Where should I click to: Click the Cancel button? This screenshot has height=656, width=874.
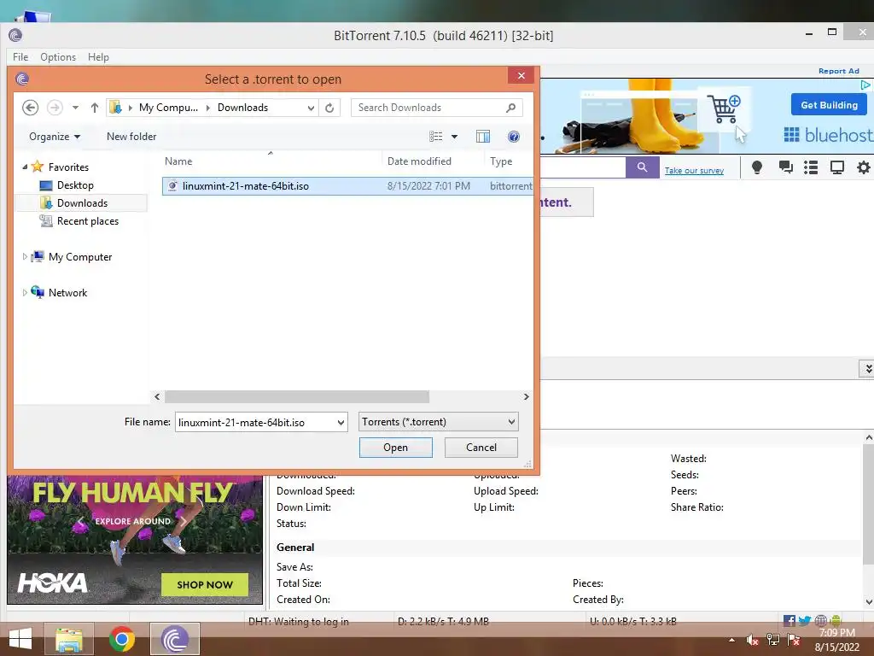(x=481, y=448)
